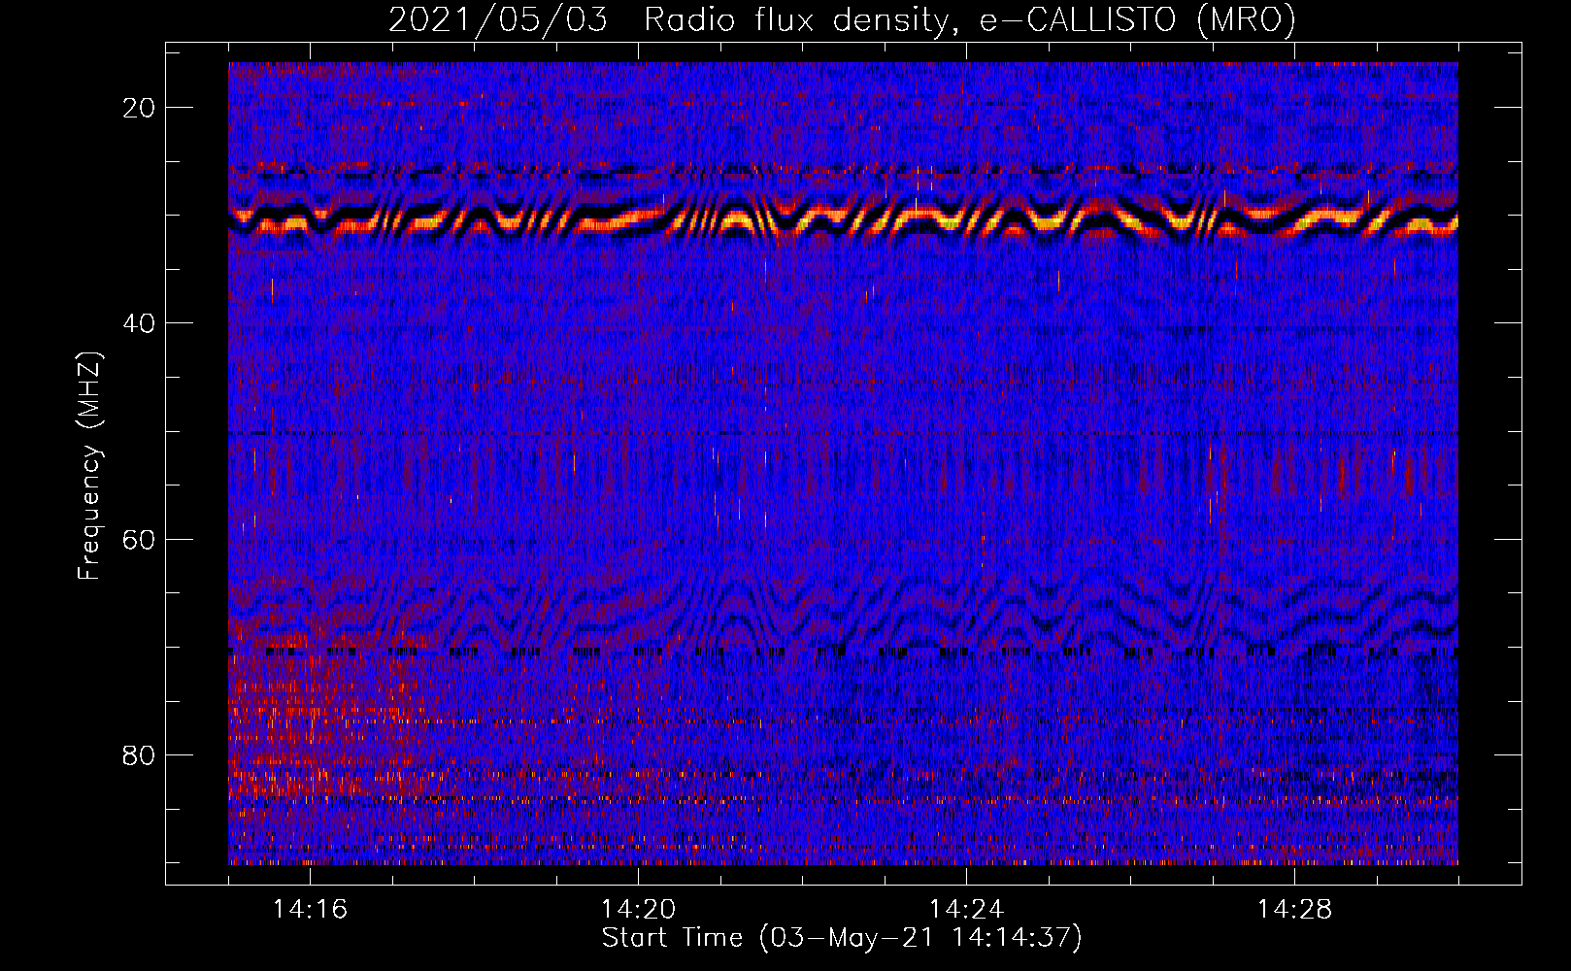Click the 'Start Time (03-May-21 14:14:37)' label
The image size is (1571, 971).
842,938
